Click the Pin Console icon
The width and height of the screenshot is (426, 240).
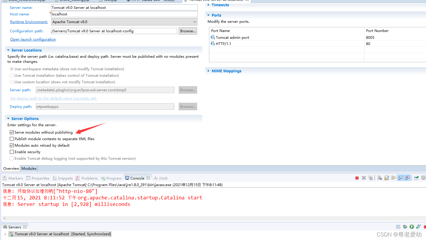pyautogui.click(x=416, y=178)
